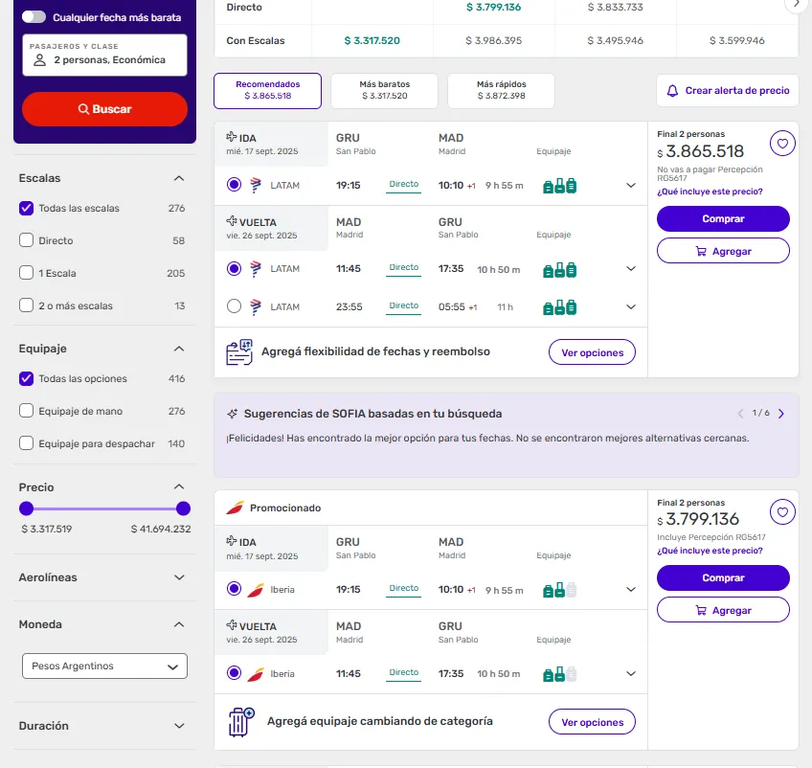Toggle 'Cualquier fecha más barata' switch
Screen dimensions: 812x768
tap(34, 17)
